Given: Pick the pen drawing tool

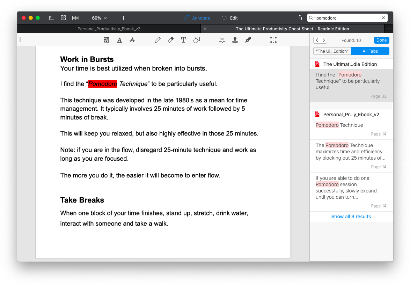Looking at the screenshot, I should point(158,40).
